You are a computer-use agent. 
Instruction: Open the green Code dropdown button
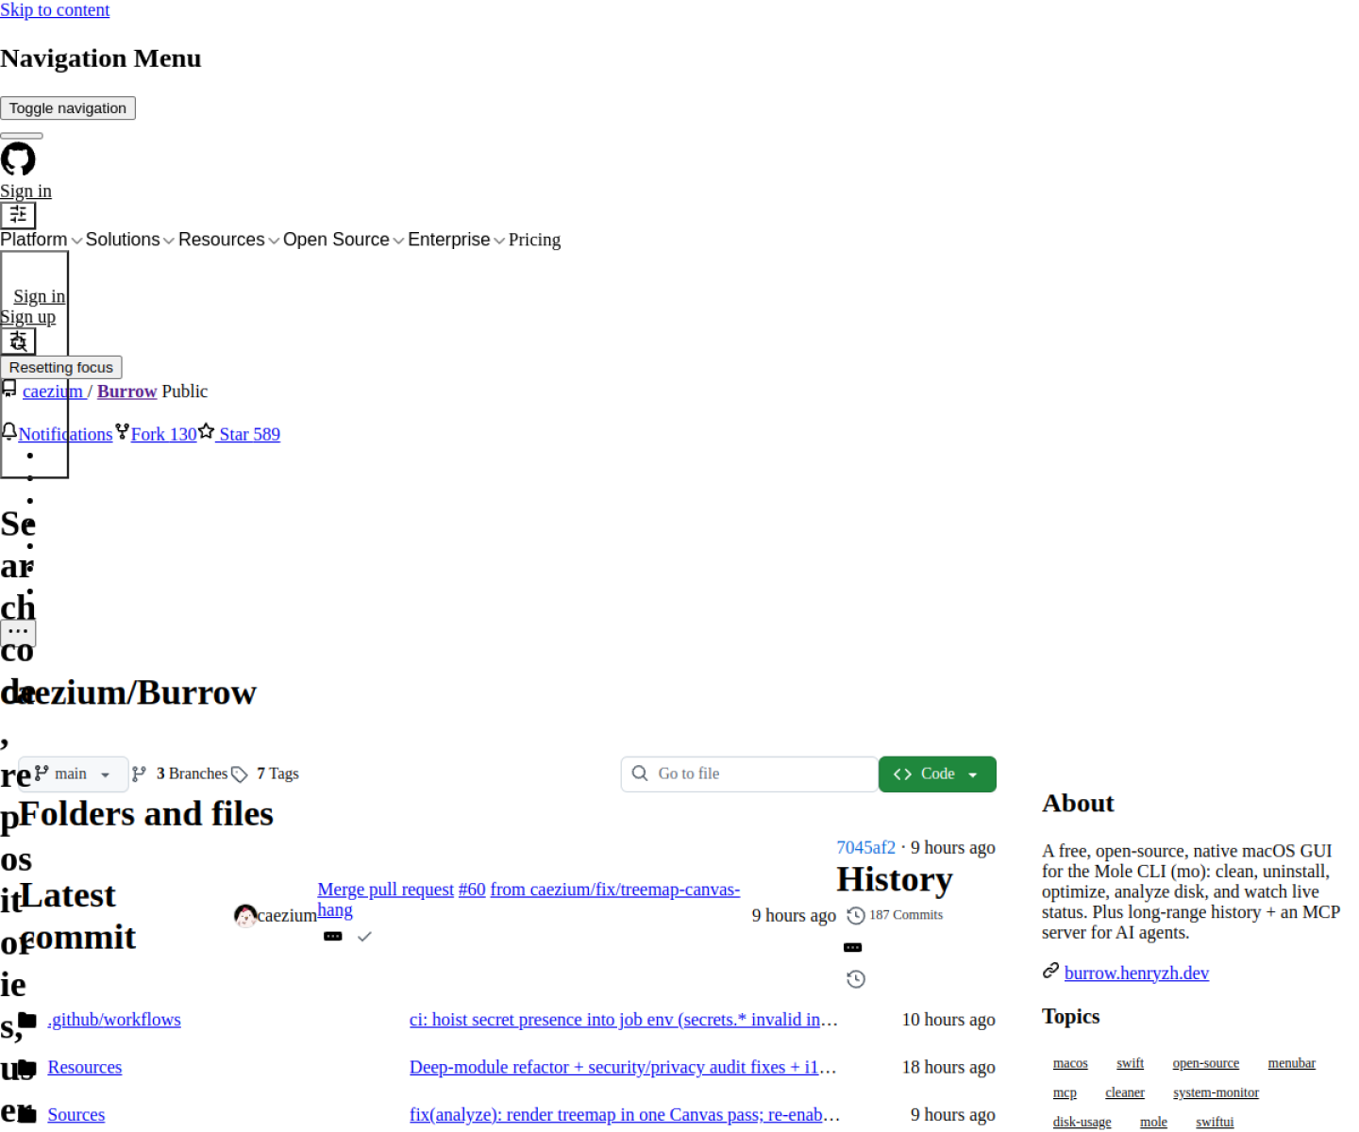tap(937, 774)
